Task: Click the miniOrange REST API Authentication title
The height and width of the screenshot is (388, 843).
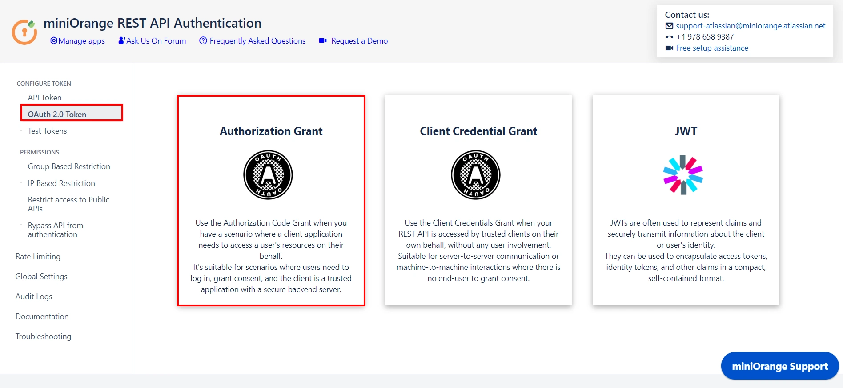Action: tap(153, 23)
